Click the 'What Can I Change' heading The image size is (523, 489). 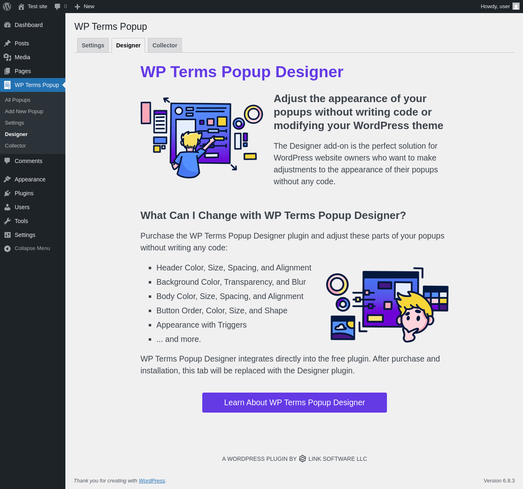273,215
